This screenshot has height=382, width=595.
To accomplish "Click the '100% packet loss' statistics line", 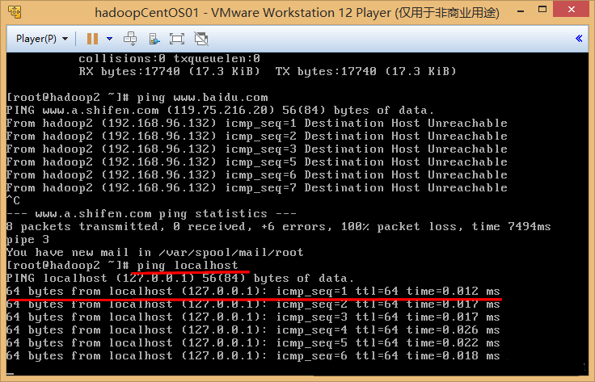I will (x=279, y=227).
